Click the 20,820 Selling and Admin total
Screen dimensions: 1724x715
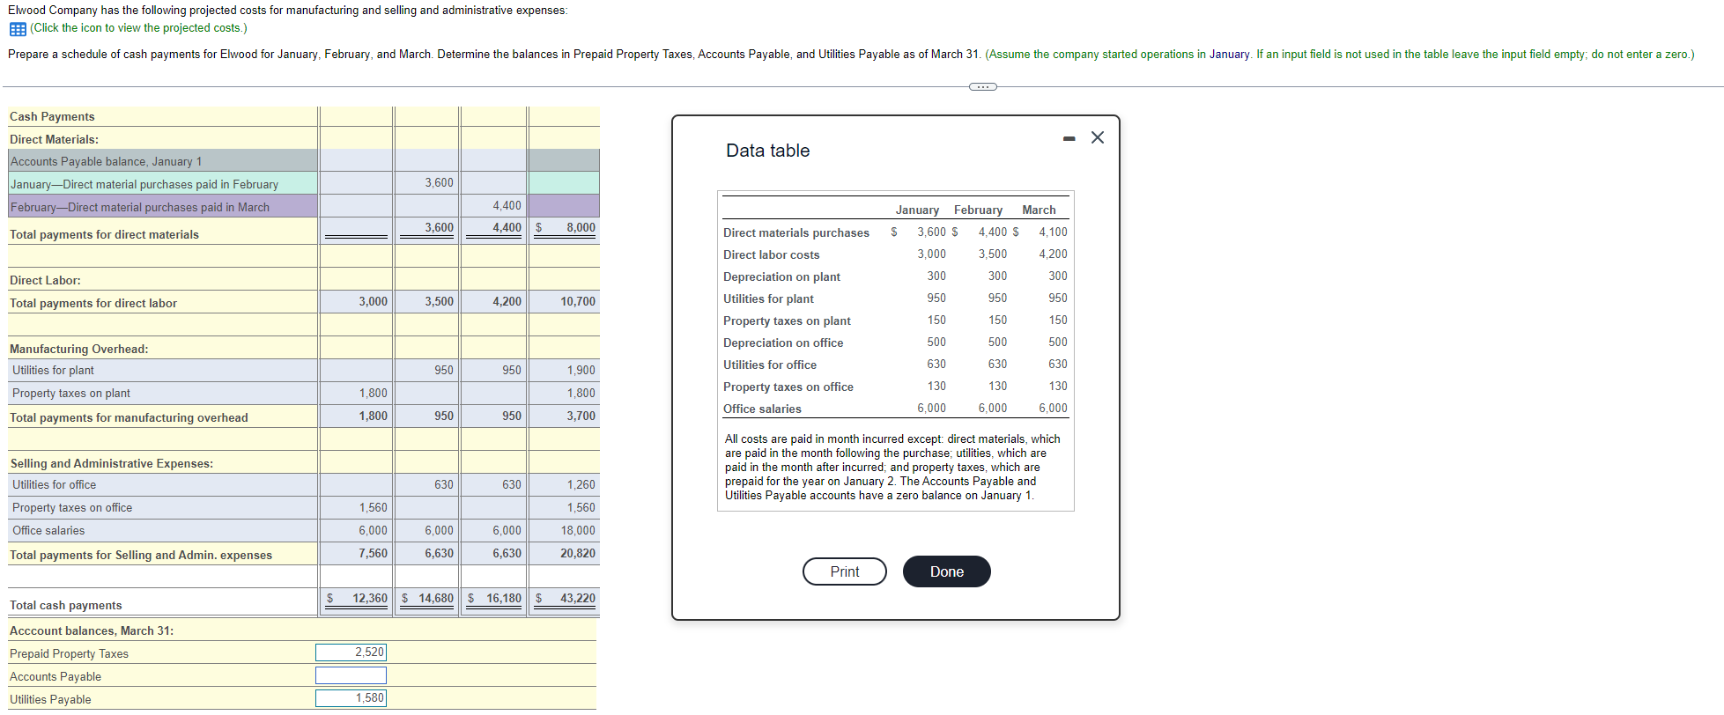click(565, 554)
